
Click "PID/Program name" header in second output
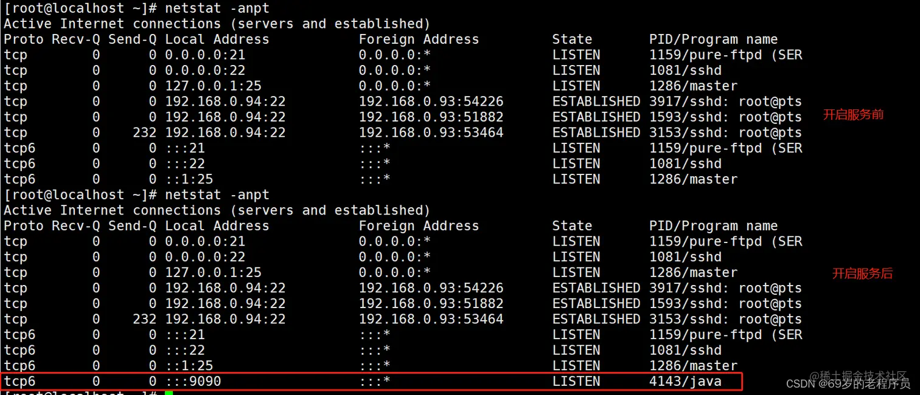[x=713, y=226]
